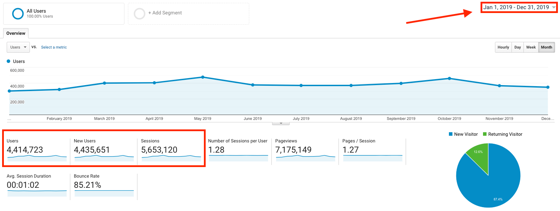Click the 600,000 y-axis label
560x211 pixels.
click(x=17, y=70)
